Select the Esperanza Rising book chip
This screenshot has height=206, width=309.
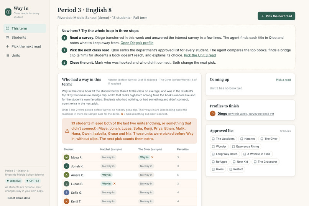pyautogui.click(x=245, y=147)
